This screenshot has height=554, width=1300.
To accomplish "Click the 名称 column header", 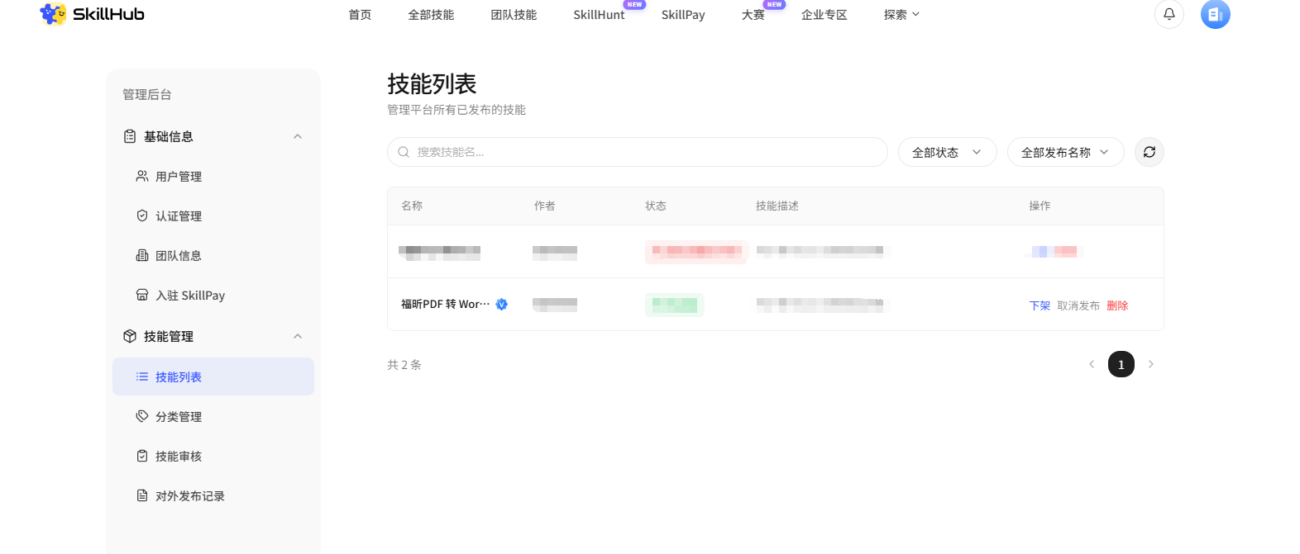I will tap(412, 206).
